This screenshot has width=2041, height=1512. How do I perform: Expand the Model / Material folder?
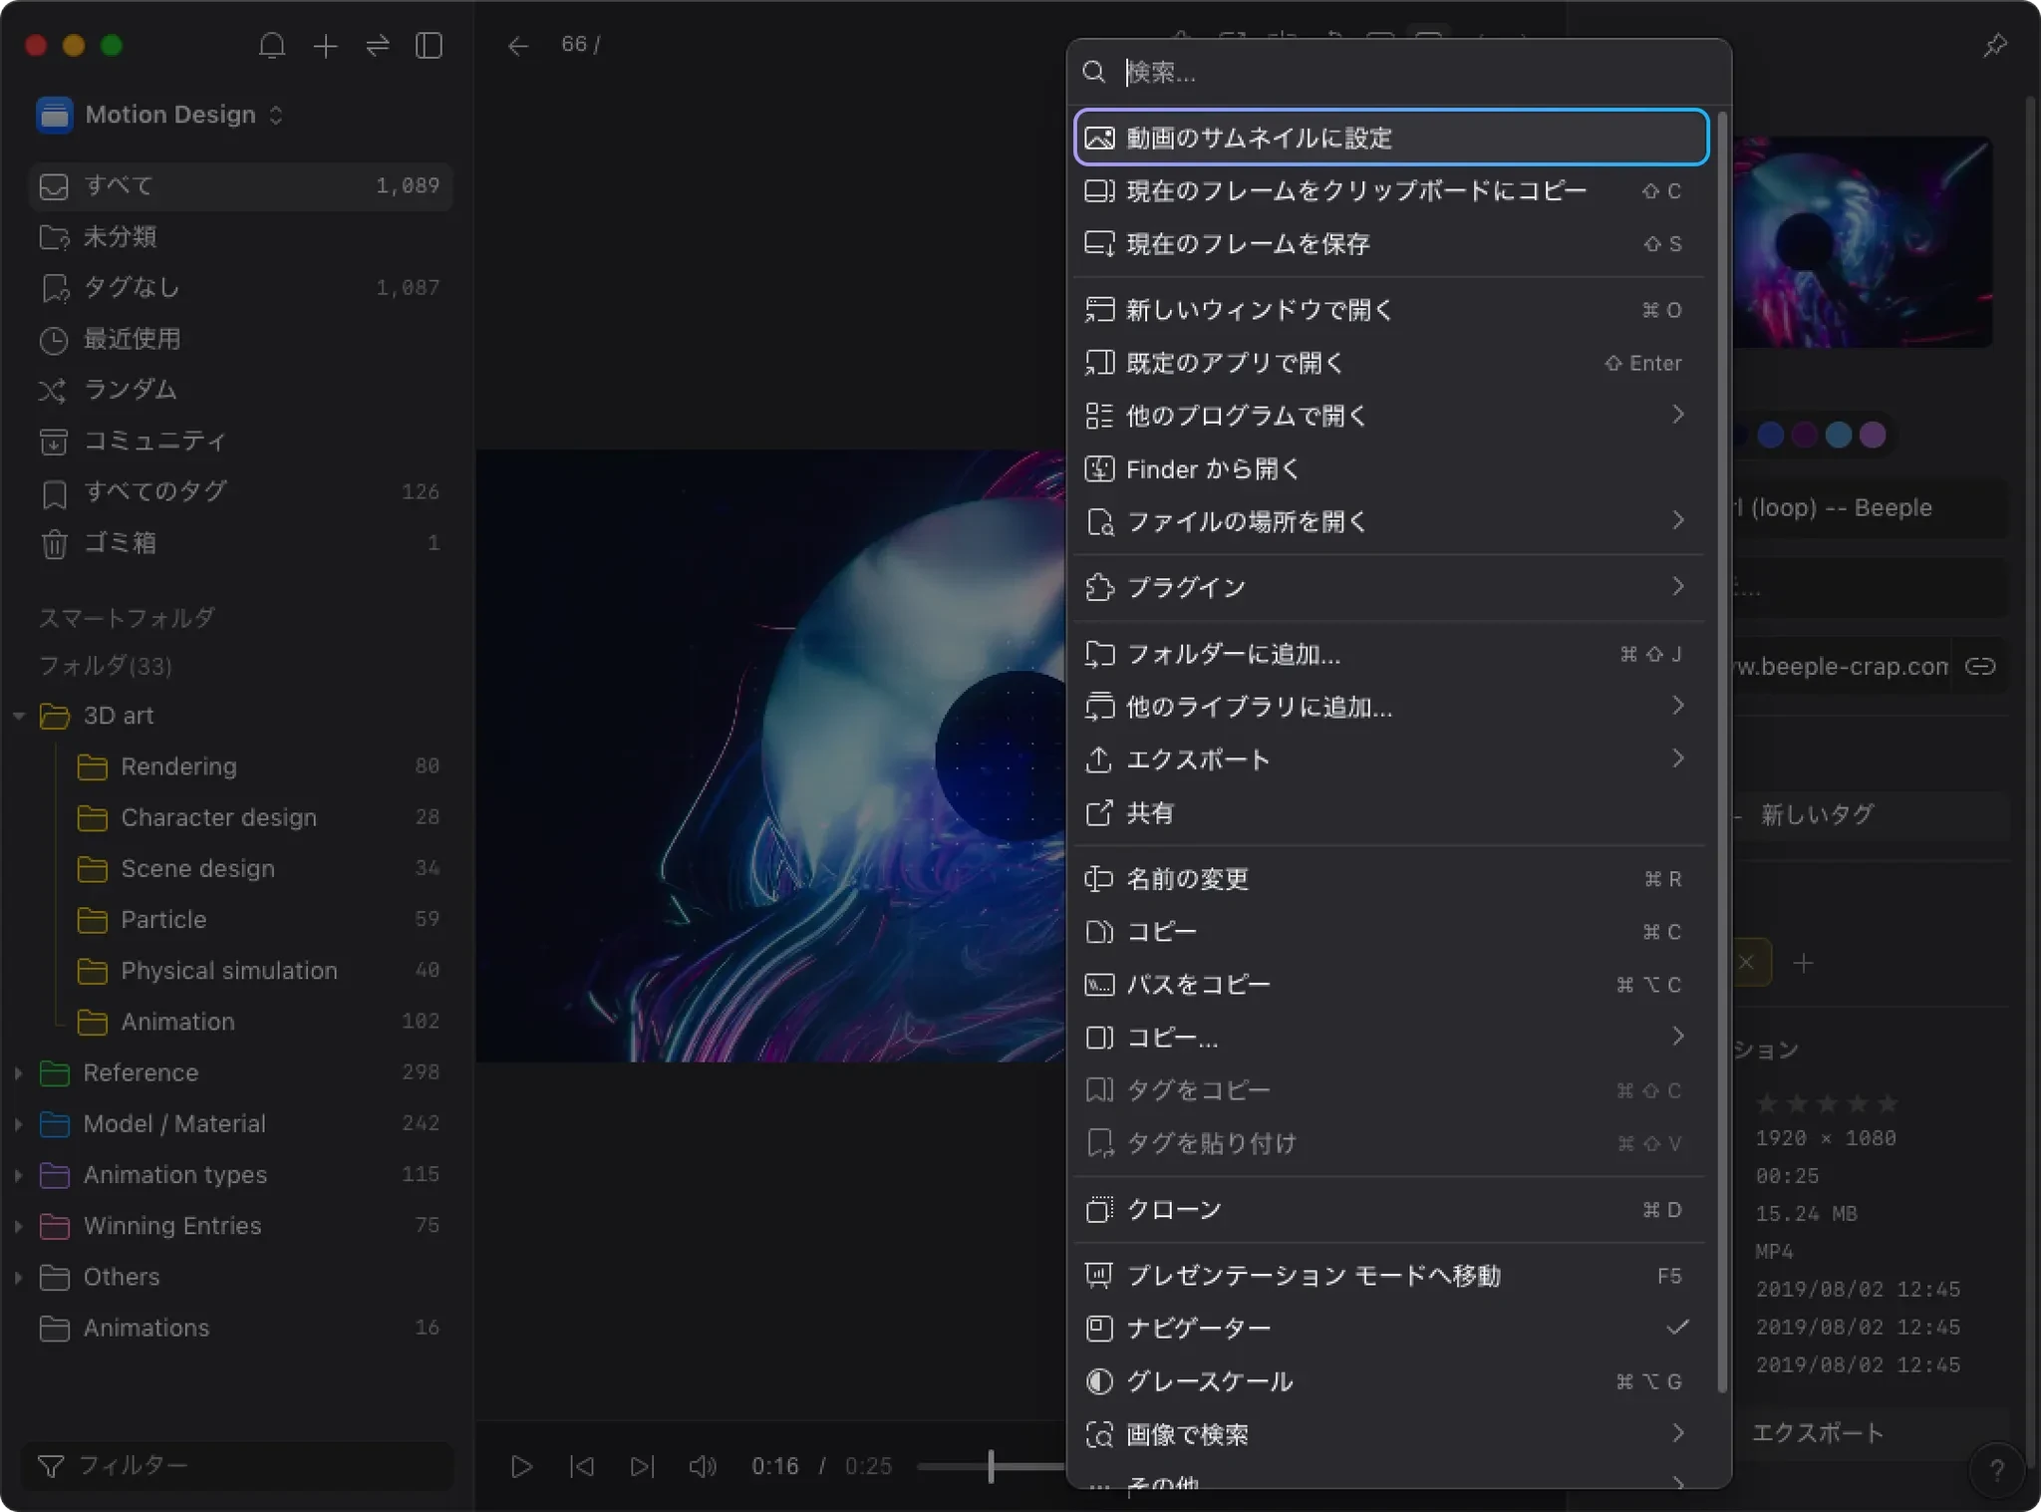coord(19,1123)
